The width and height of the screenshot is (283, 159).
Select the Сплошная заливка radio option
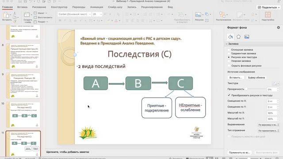tap(229, 49)
